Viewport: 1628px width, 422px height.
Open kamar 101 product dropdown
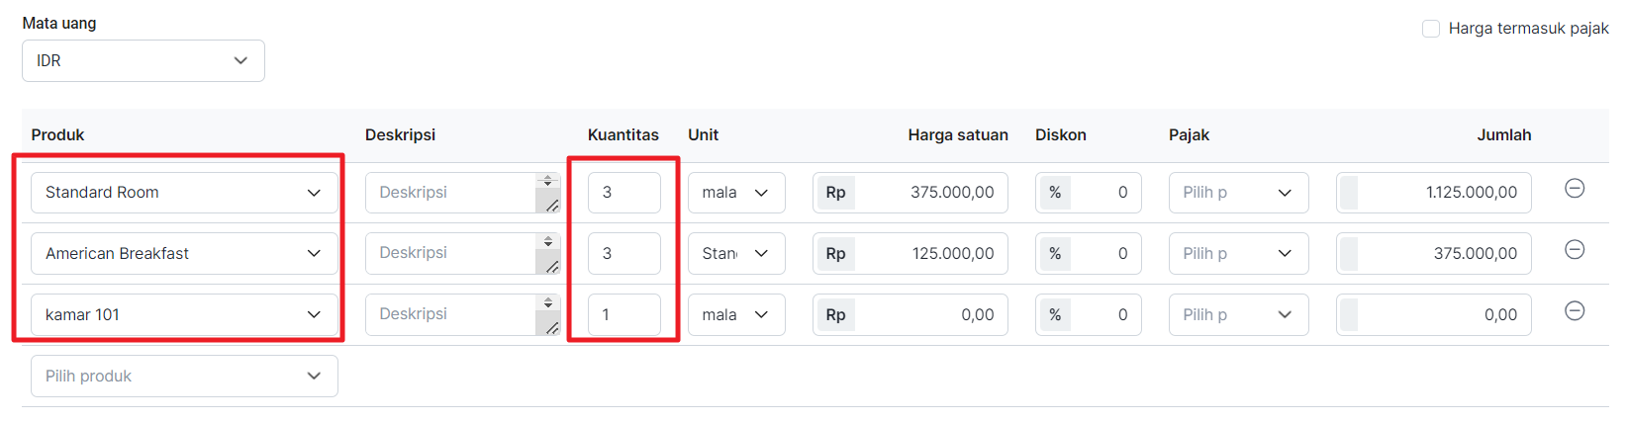click(x=184, y=314)
